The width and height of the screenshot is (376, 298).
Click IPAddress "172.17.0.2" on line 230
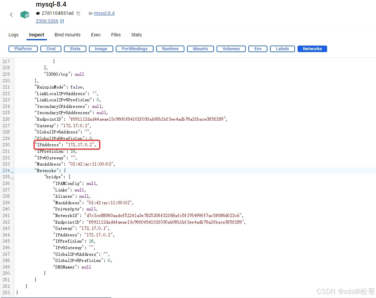(80, 145)
